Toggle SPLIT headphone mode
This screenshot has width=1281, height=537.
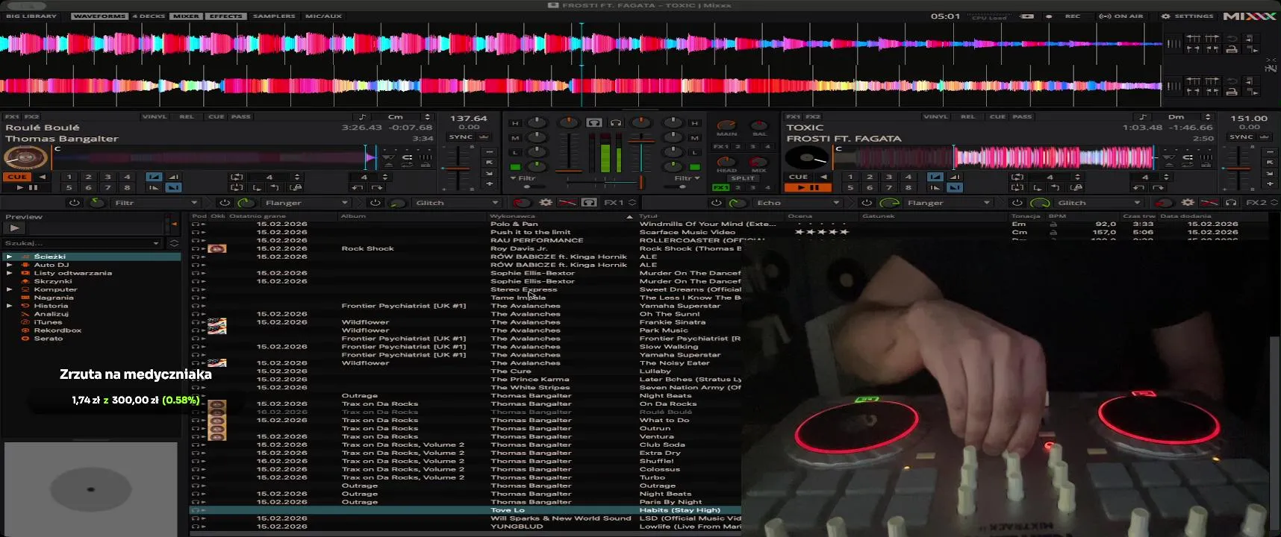pos(742,178)
